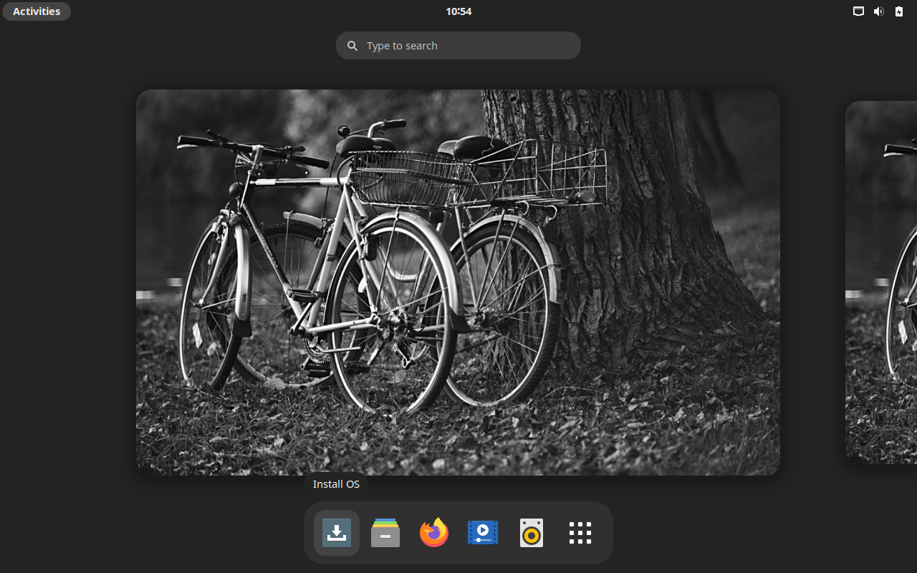This screenshot has height=573, width=917.
Task: Open the Files manager from the dock
Action: [385, 533]
